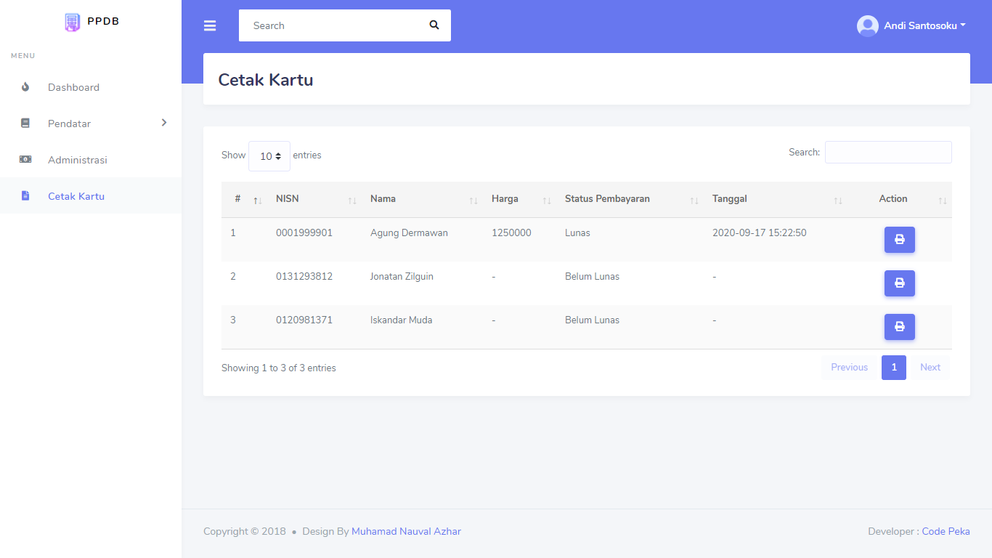The height and width of the screenshot is (558, 992).
Task: Click date 2020-09-17 15:22:50
Action: pyautogui.click(x=759, y=233)
